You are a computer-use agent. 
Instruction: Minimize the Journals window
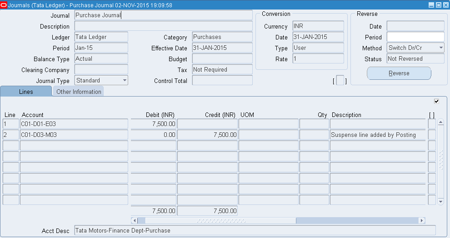(431, 5)
